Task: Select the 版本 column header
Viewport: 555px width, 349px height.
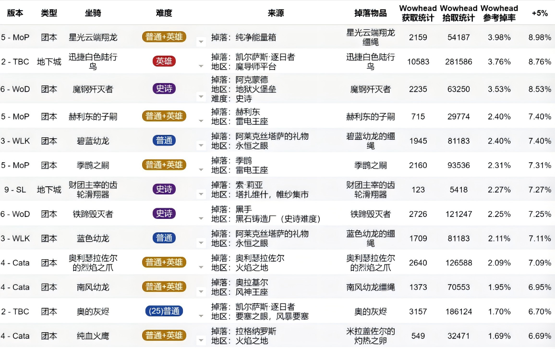Action: click(x=15, y=13)
